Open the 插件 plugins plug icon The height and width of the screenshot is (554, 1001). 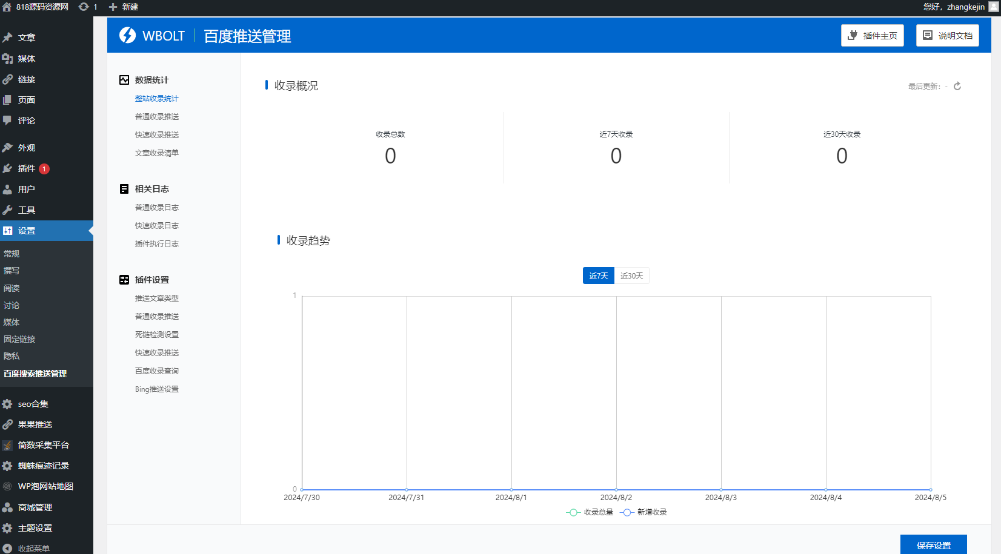[7, 168]
